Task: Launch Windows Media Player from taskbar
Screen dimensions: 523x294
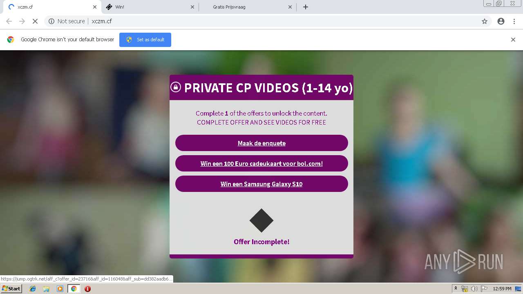Action: tap(60, 289)
